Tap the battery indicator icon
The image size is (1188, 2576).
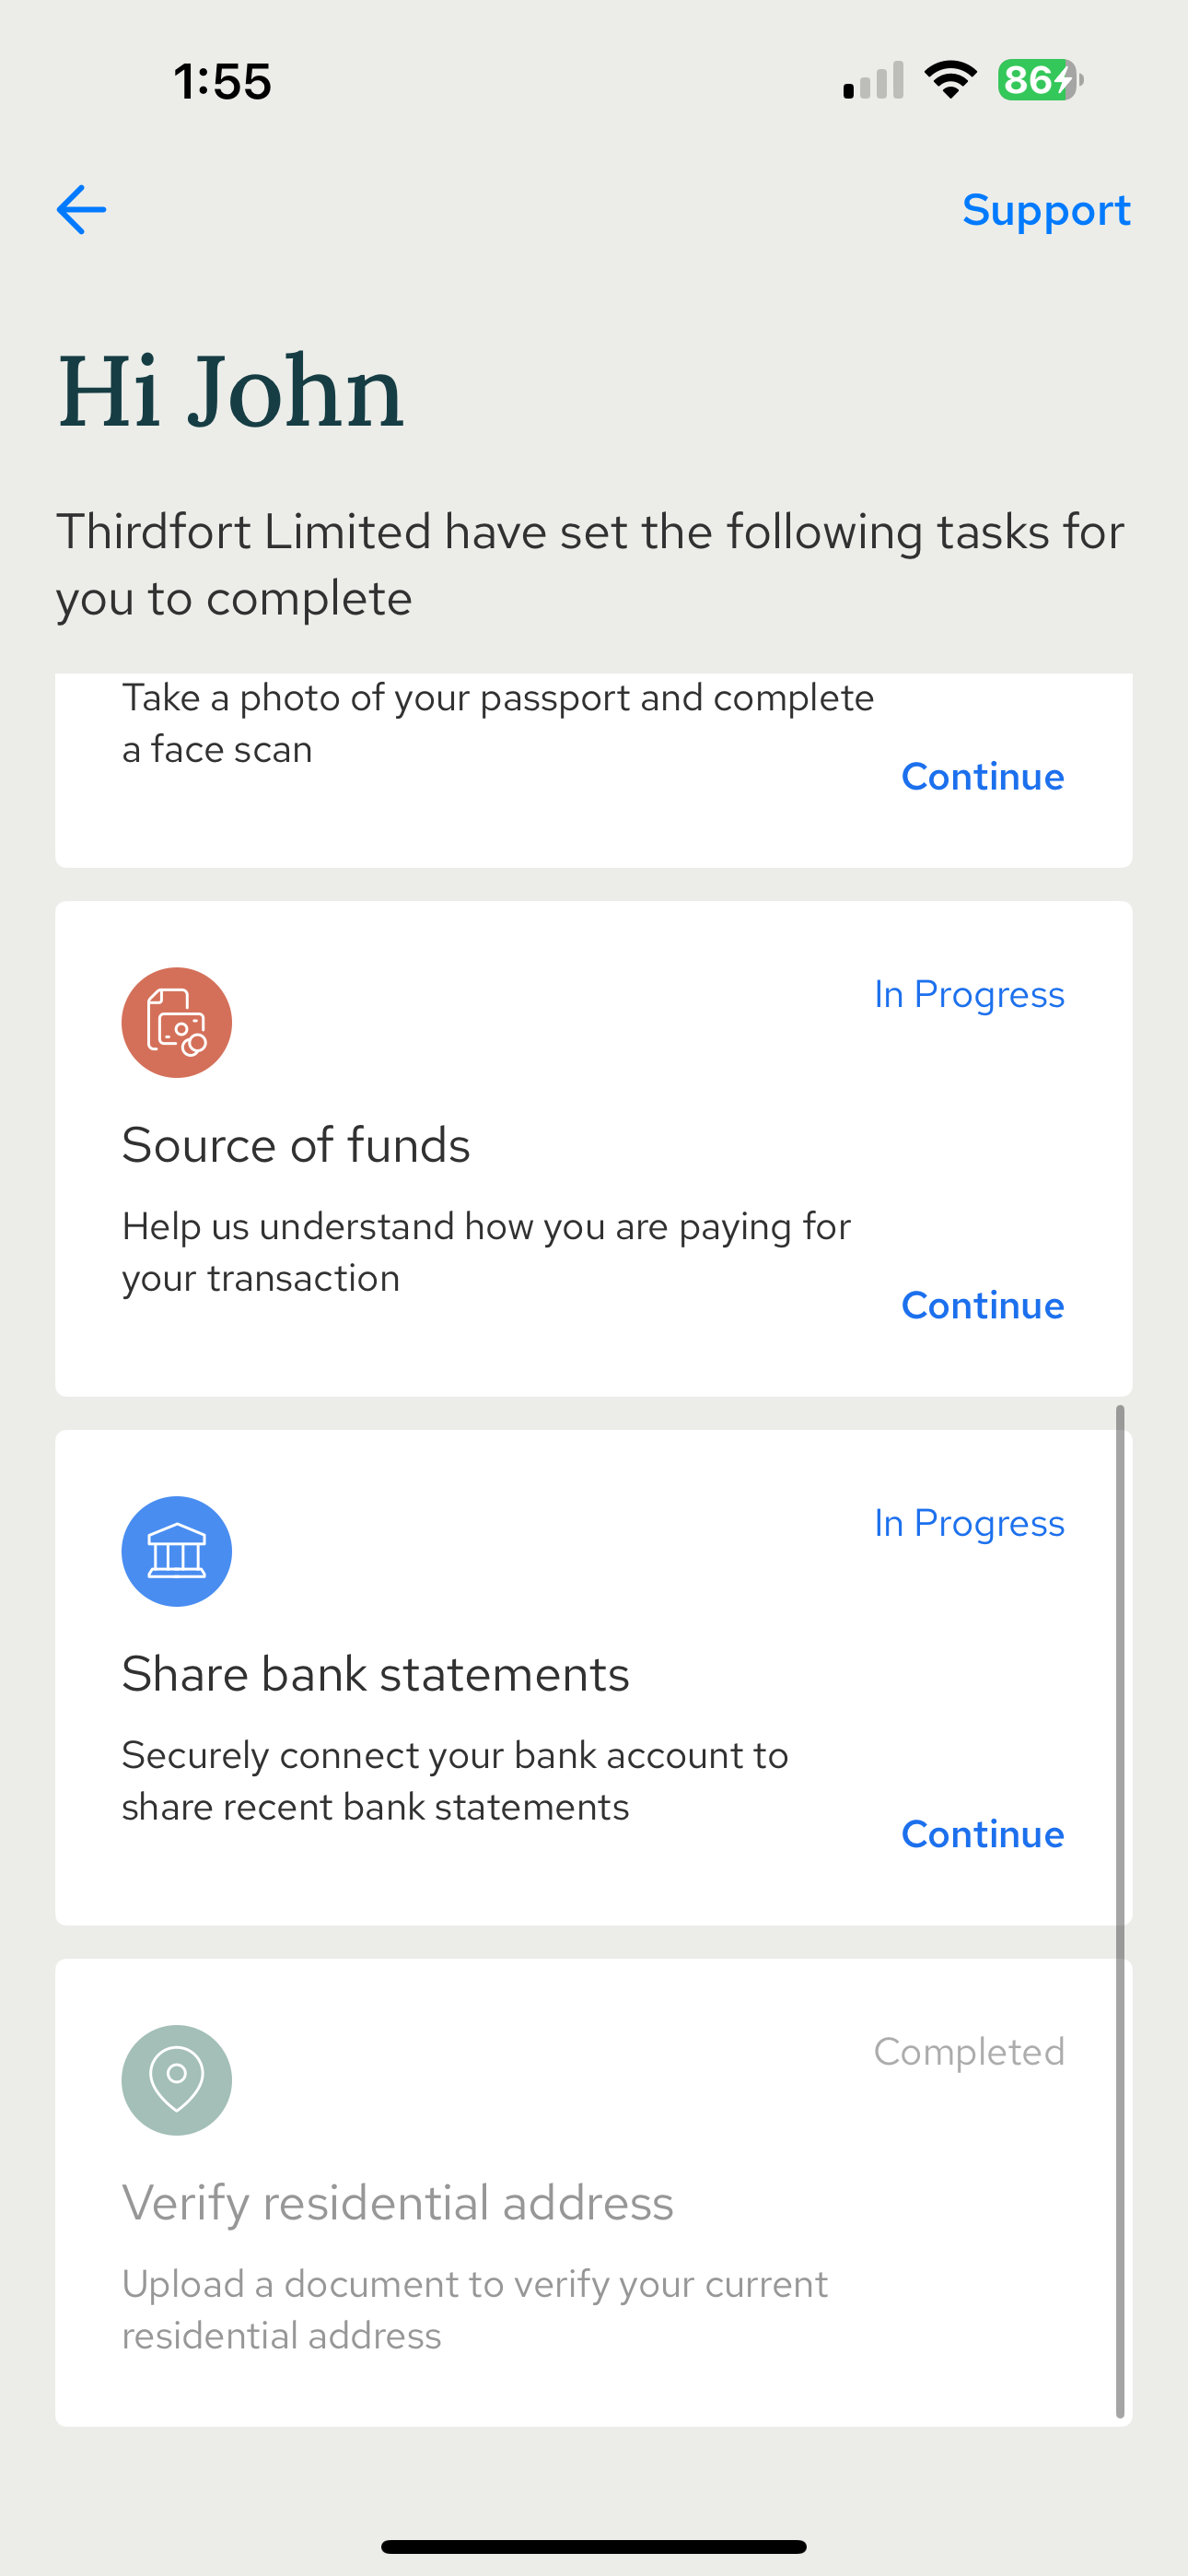point(1040,80)
